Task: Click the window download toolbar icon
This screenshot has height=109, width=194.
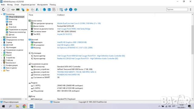Action: click(61, 9)
